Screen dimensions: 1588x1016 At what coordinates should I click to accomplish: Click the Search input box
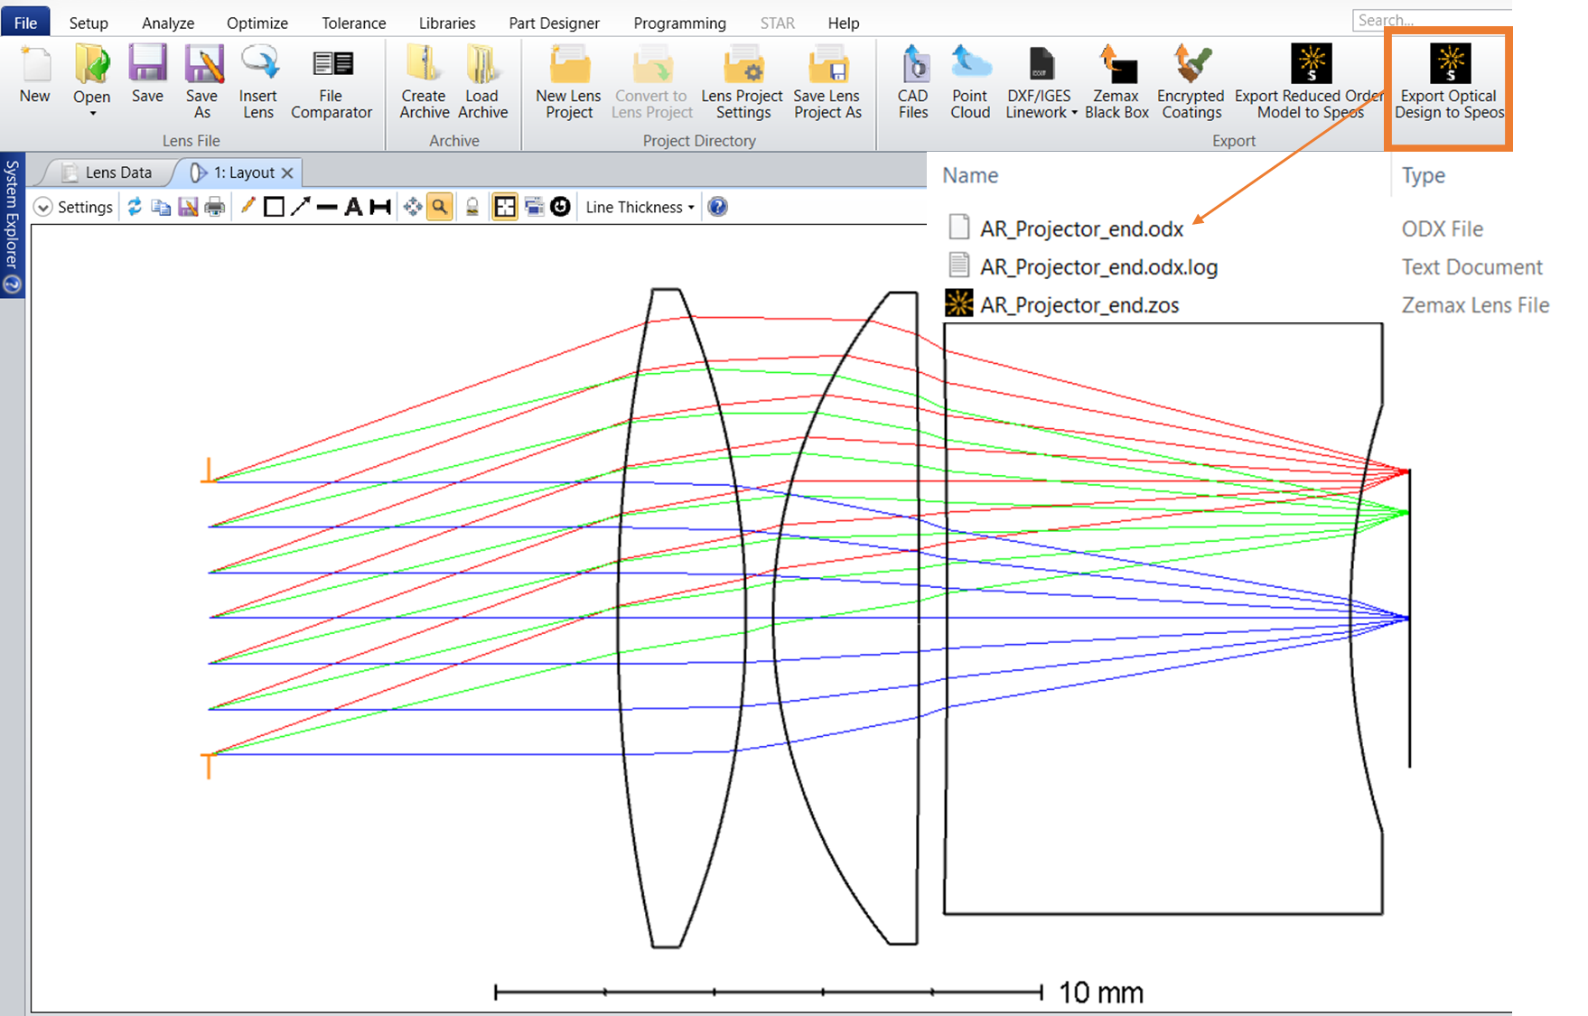click(1409, 20)
